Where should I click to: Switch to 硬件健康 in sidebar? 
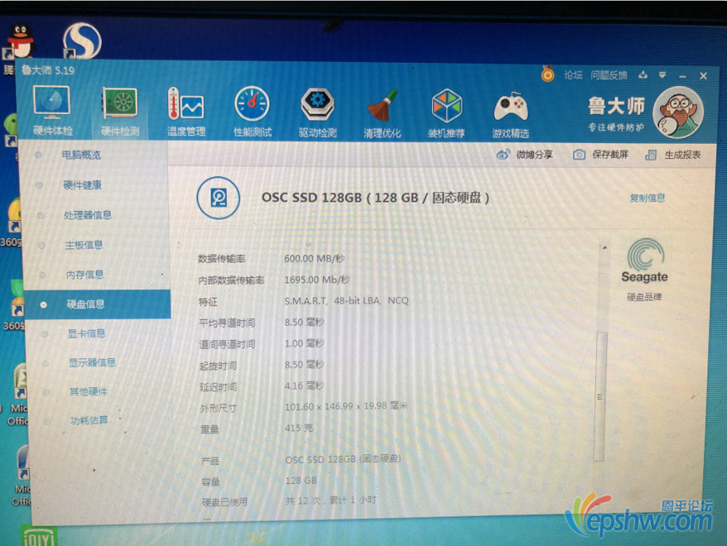[82, 185]
